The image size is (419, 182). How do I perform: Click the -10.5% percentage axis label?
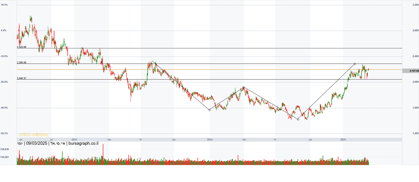[4, 56]
